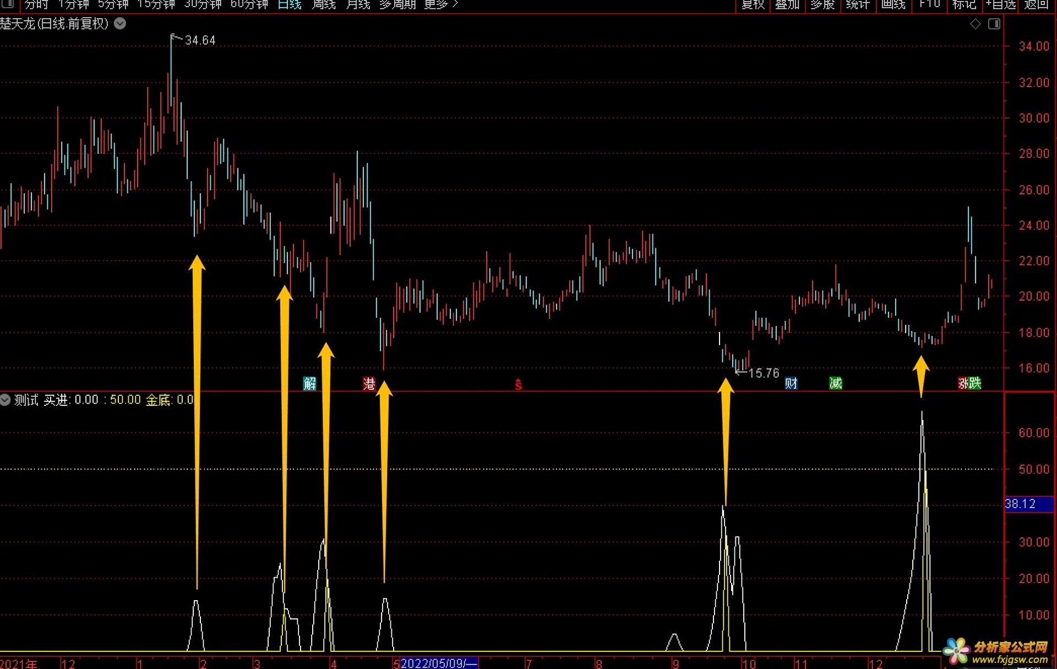Click the 2021年 label on time axis

(19, 663)
